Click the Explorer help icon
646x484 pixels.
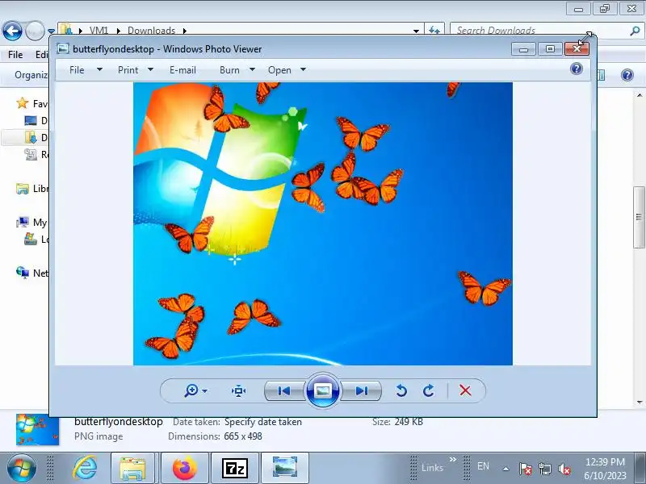point(627,75)
